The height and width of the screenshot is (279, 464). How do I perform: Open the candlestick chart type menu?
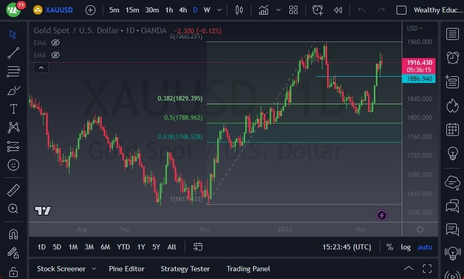[x=239, y=10]
